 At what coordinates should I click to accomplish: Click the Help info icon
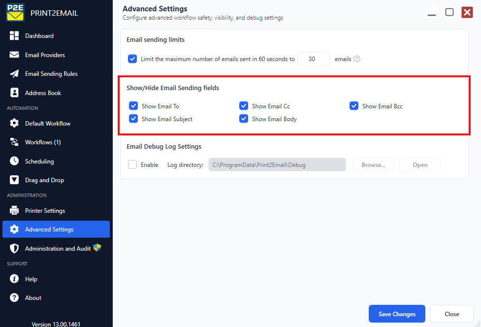(x=14, y=279)
